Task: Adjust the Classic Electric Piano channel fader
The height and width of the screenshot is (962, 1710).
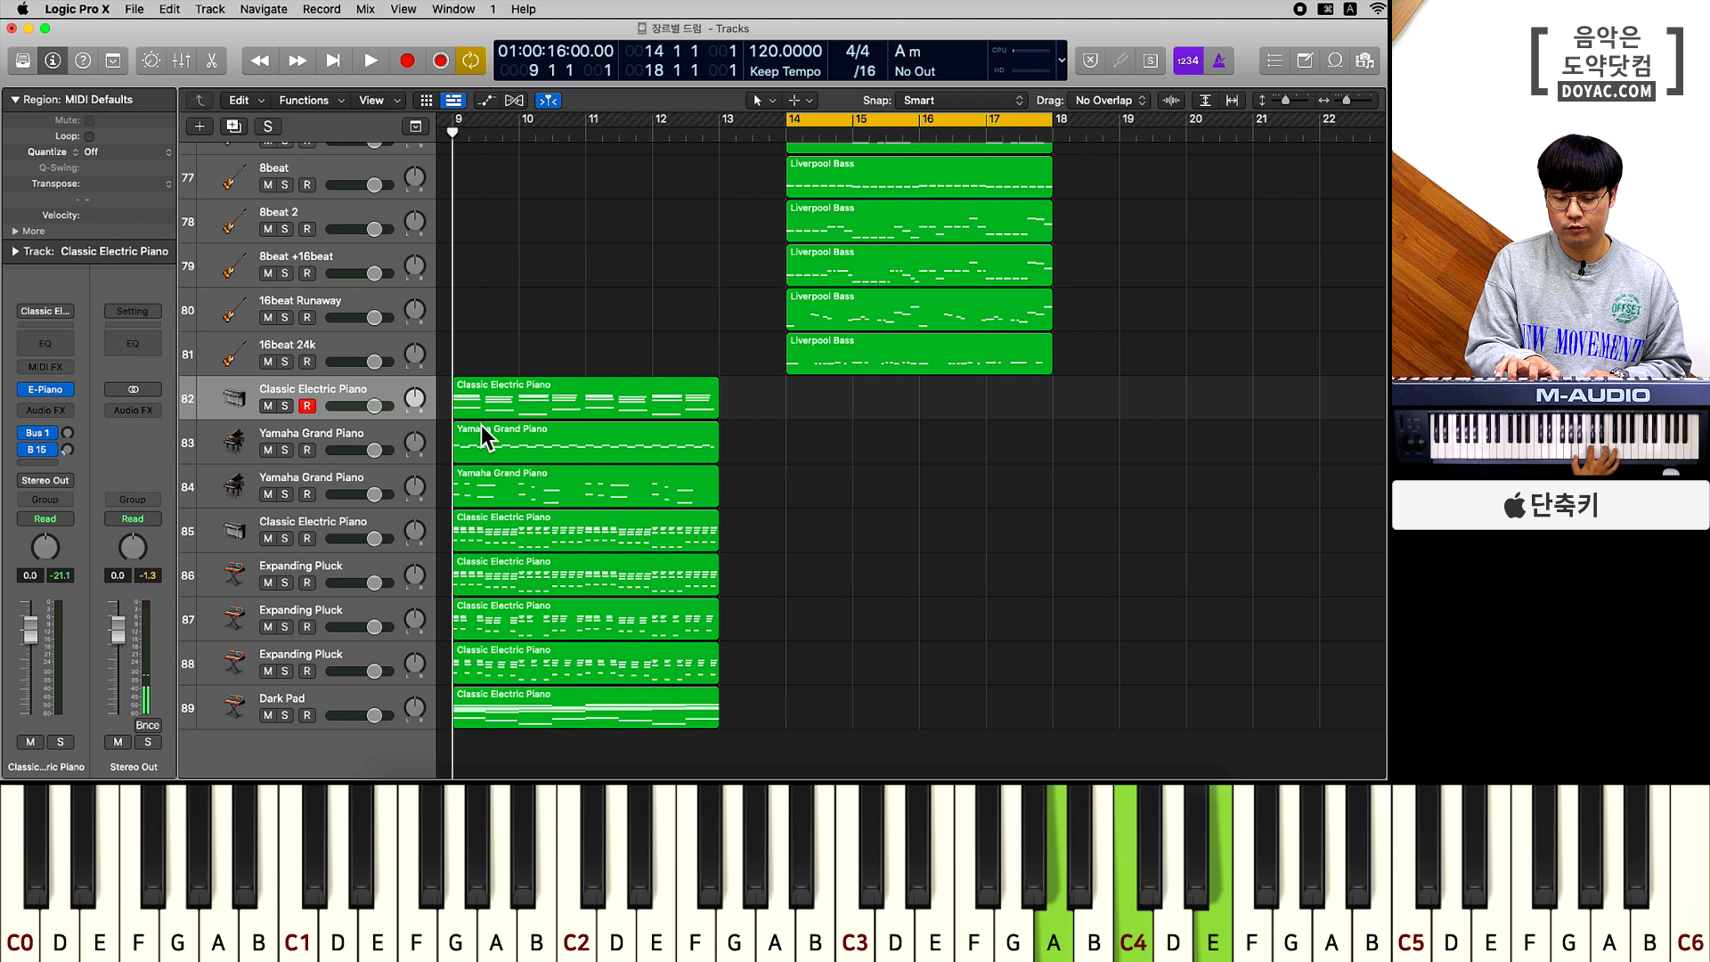Action: point(30,629)
